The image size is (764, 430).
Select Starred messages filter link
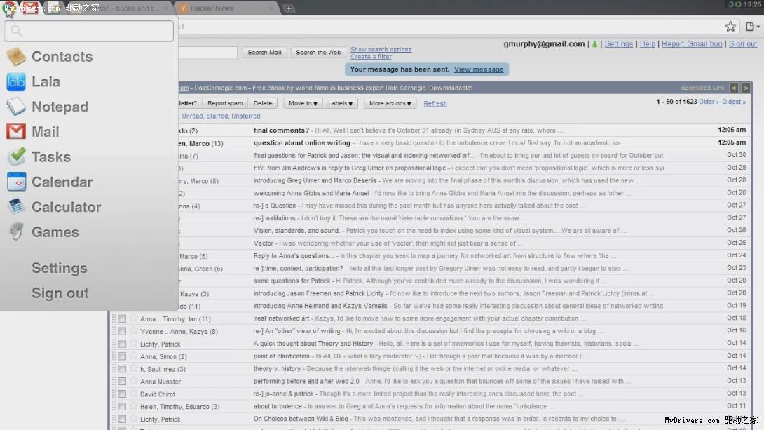217,116
